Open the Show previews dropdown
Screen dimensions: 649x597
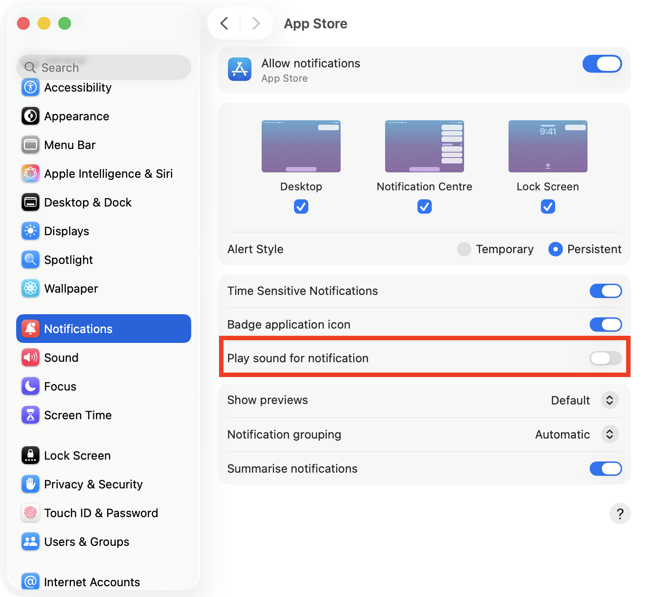point(610,400)
